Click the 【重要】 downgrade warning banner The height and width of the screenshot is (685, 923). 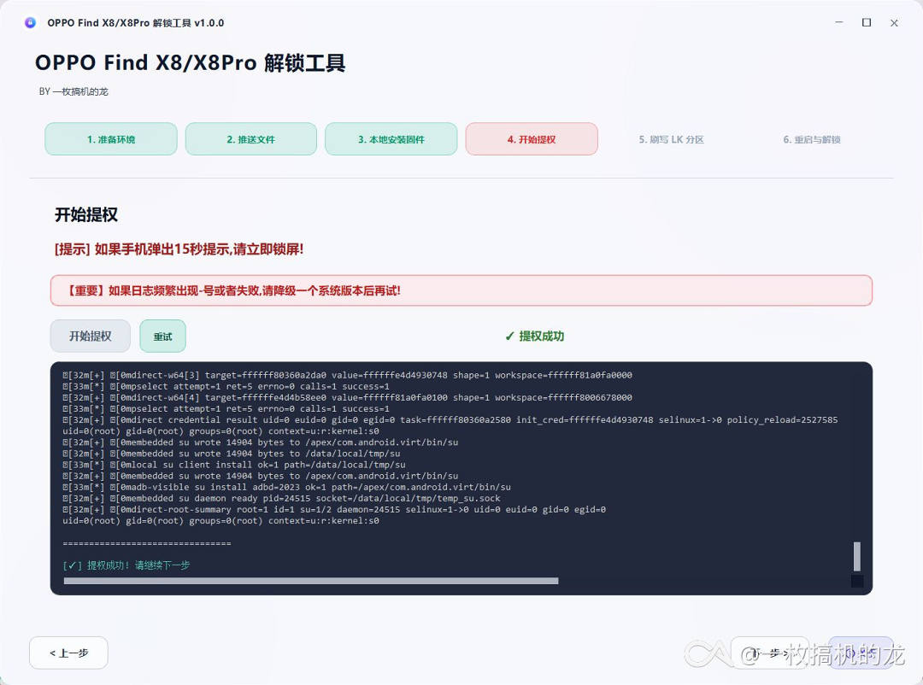461,290
